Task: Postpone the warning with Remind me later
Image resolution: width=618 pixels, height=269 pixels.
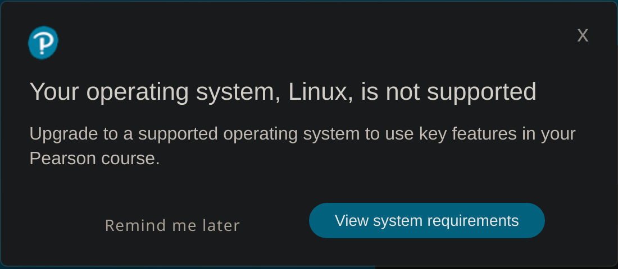Action: click(172, 225)
